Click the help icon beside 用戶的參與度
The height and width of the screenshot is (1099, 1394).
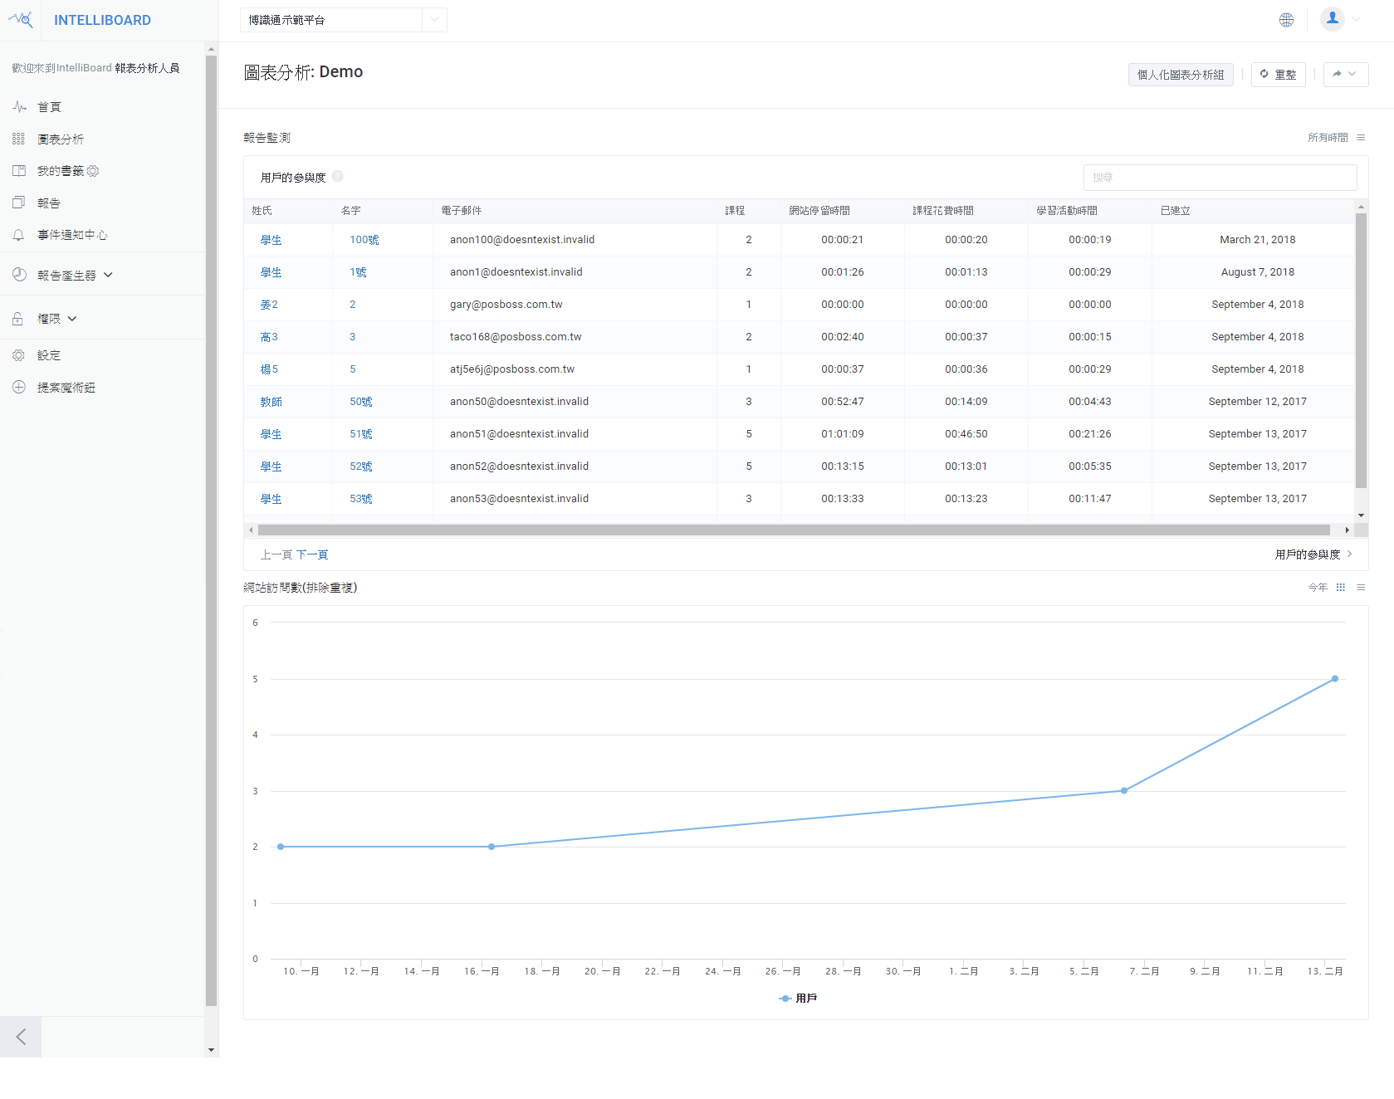point(338,176)
